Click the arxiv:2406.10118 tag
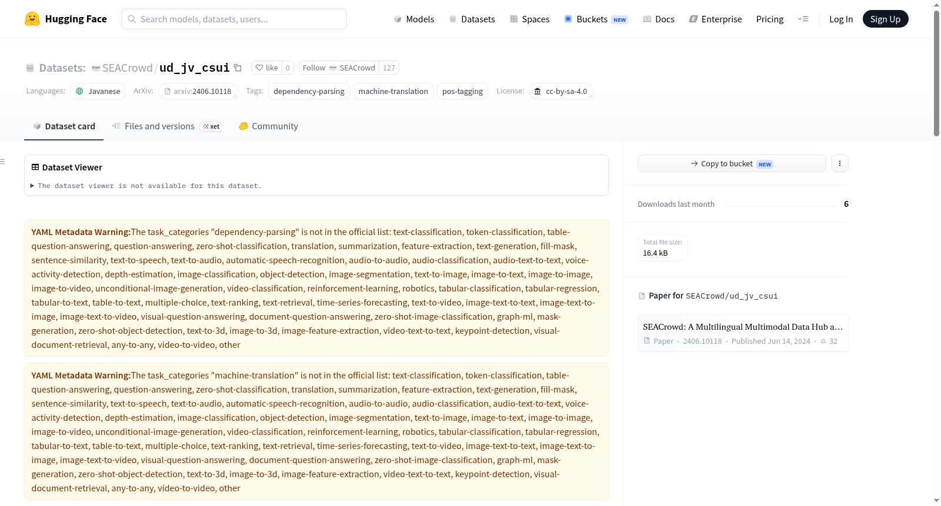This screenshot has width=941, height=506. pyautogui.click(x=198, y=91)
